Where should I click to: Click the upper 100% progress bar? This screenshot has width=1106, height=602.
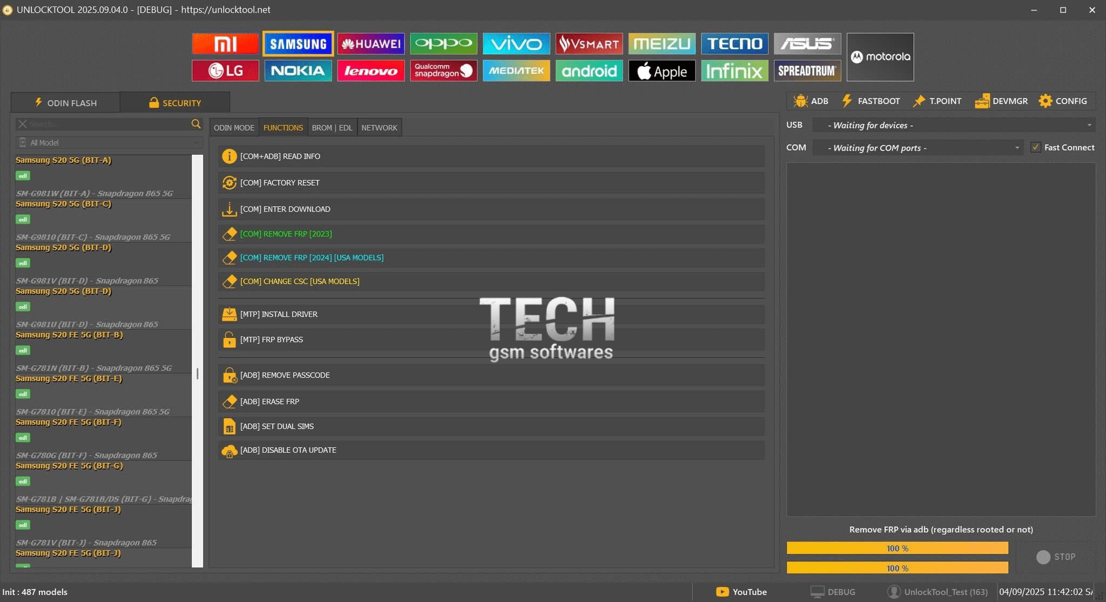pos(898,548)
